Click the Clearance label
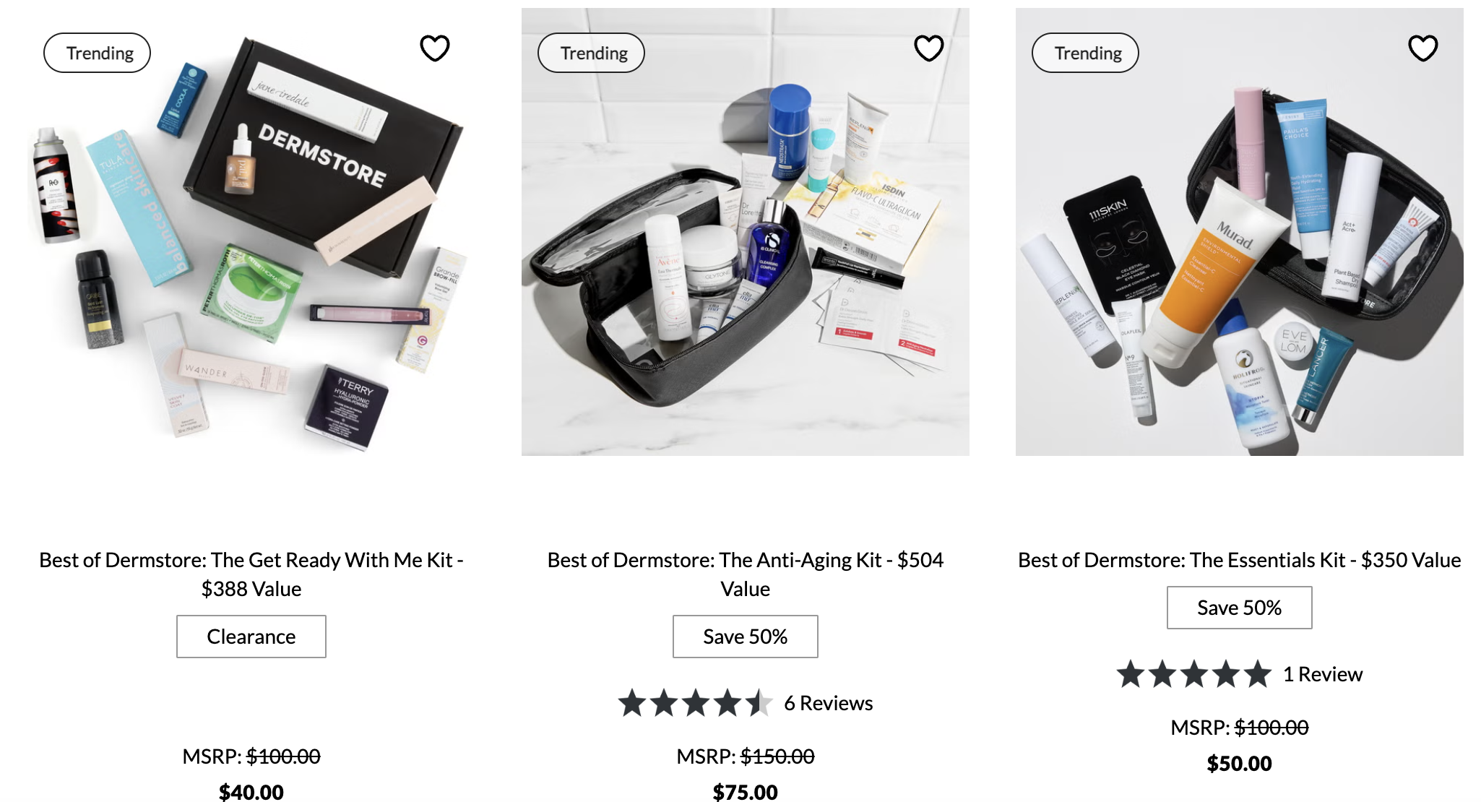This screenshot has width=1481, height=802. click(251, 637)
